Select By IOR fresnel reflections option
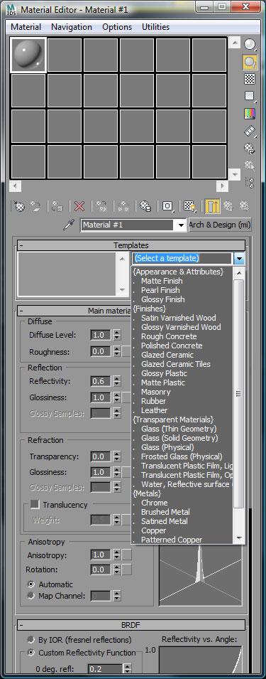266x679 pixels. 31,640
